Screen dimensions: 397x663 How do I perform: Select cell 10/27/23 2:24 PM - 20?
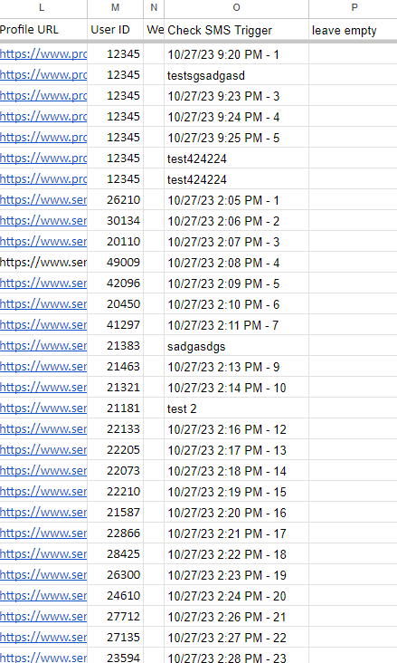237,596
